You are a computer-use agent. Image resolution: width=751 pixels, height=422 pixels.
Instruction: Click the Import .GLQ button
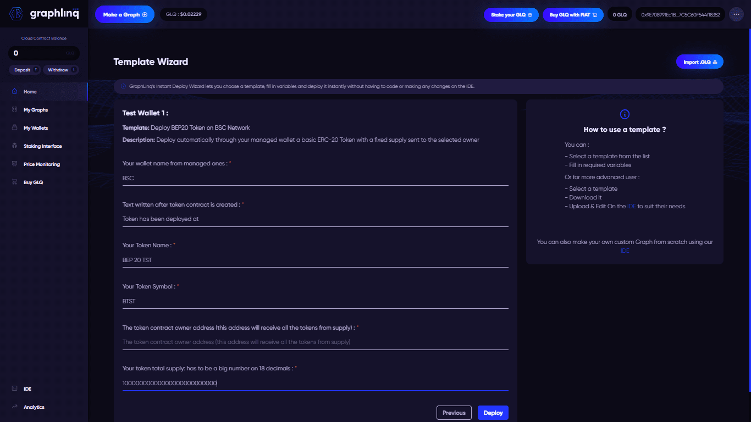[699, 62]
